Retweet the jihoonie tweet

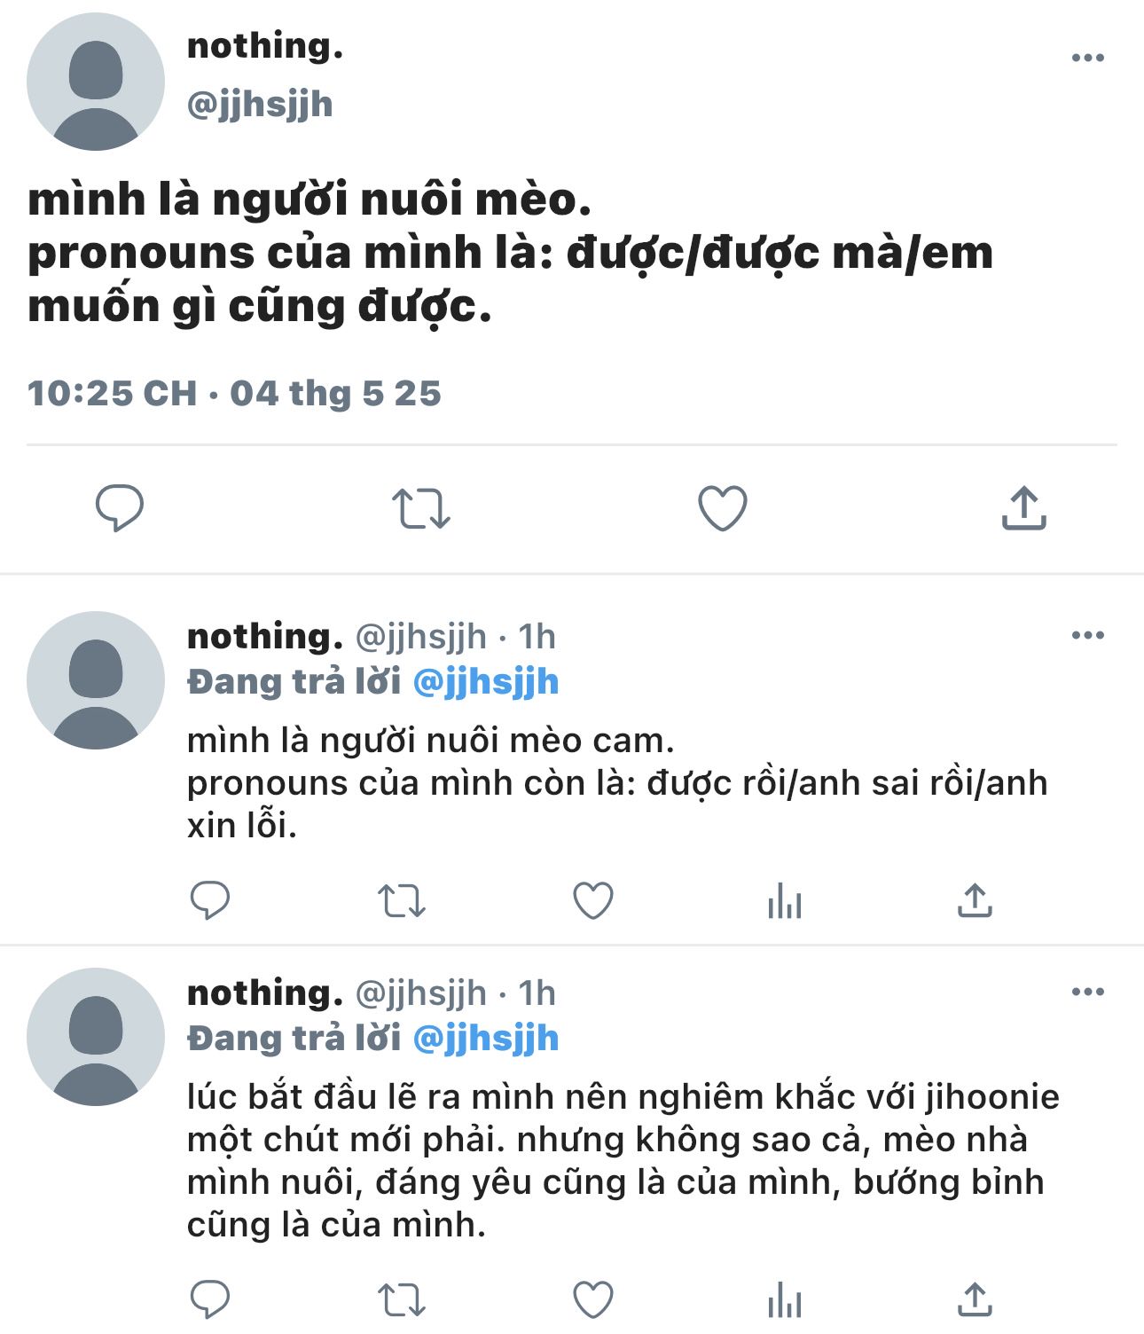402,1300
